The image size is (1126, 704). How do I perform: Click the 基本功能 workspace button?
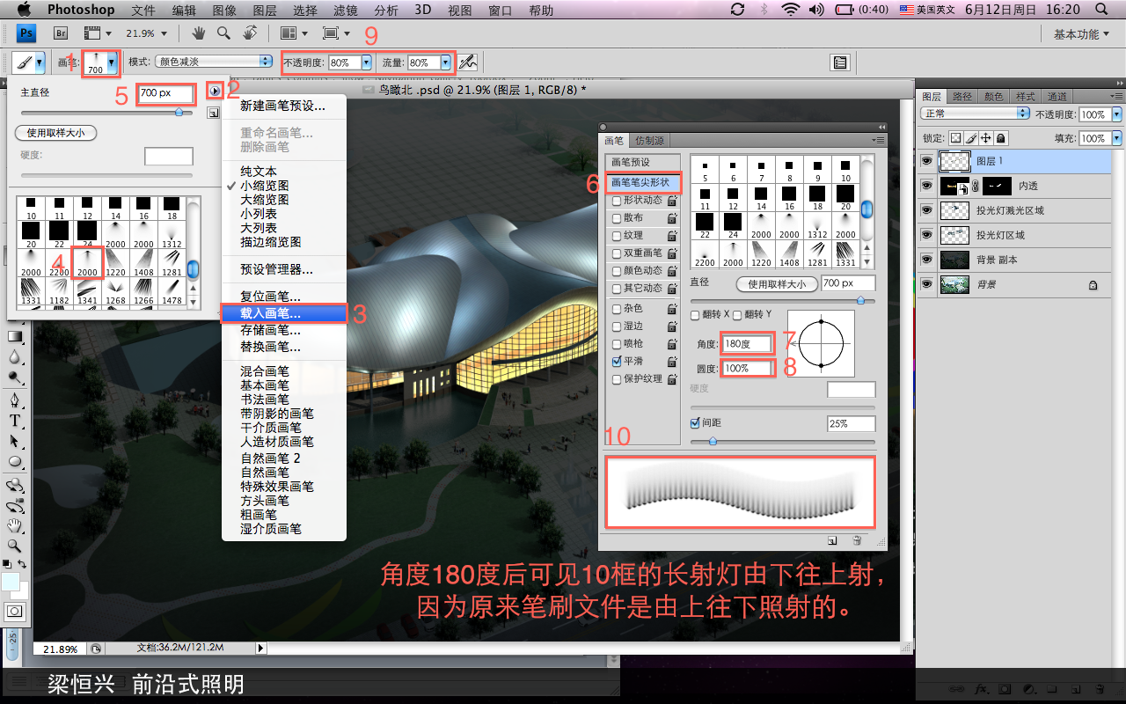click(x=1082, y=33)
